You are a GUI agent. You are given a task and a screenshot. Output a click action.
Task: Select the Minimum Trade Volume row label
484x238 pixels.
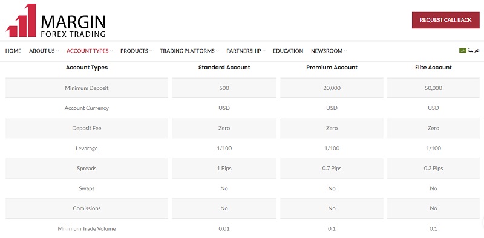point(87,229)
